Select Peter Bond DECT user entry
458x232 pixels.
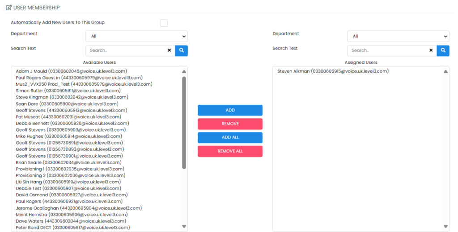coord(73,228)
